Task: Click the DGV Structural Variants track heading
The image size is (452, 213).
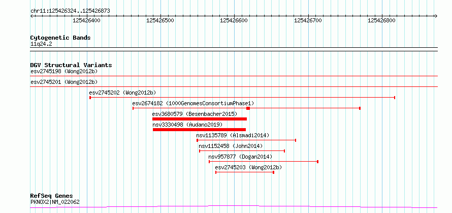Action: (71, 65)
